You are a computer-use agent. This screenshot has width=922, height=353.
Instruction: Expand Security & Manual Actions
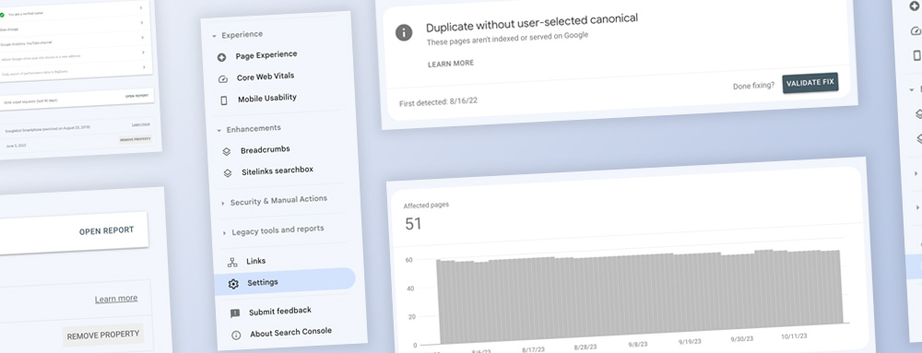click(223, 203)
